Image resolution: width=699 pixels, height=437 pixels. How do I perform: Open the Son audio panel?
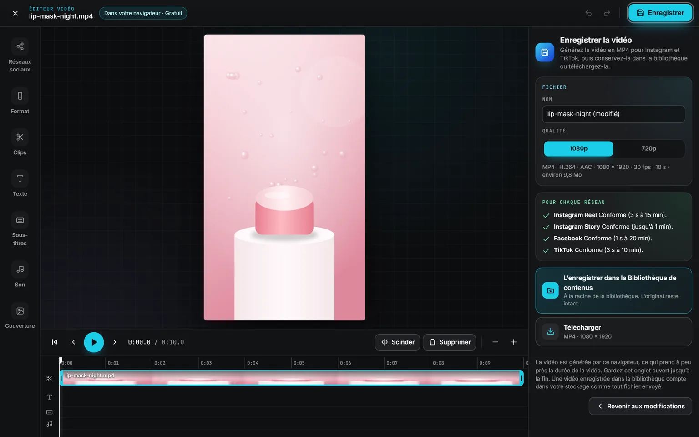point(20,274)
